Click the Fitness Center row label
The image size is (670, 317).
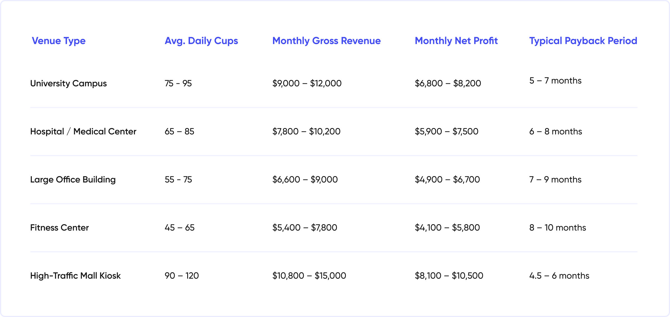coord(60,228)
